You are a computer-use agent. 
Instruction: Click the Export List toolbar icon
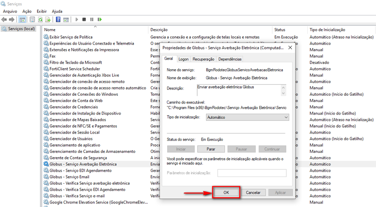coord(47,19)
